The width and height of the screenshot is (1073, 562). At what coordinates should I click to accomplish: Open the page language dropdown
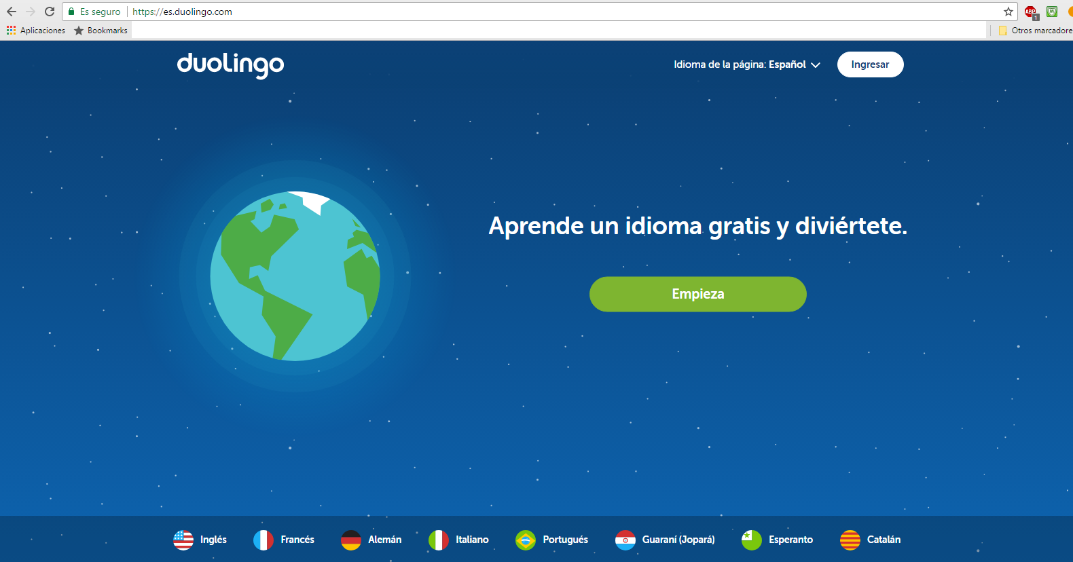[x=747, y=64]
